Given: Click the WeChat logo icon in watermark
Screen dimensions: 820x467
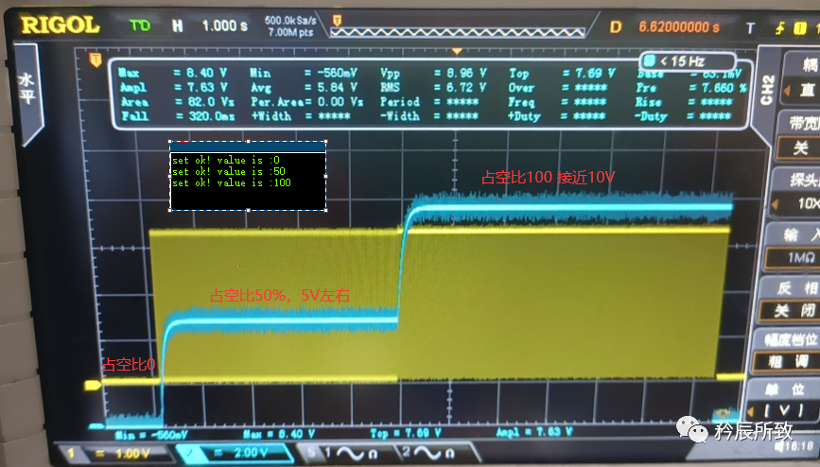Looking at the screenshot, I should point(698,431).
